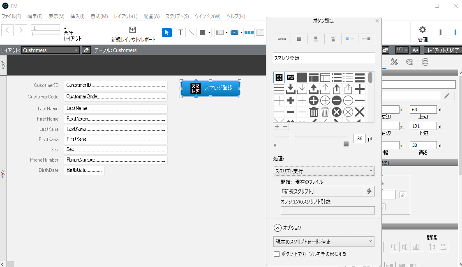Open the スクリプト(S) menu
Screen dimensions: 462x267
click(177, 16)
